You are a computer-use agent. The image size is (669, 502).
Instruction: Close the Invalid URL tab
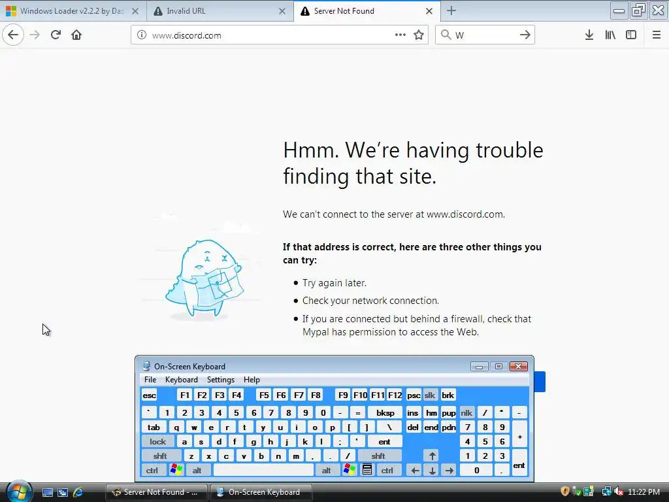(x=282, y=11)
